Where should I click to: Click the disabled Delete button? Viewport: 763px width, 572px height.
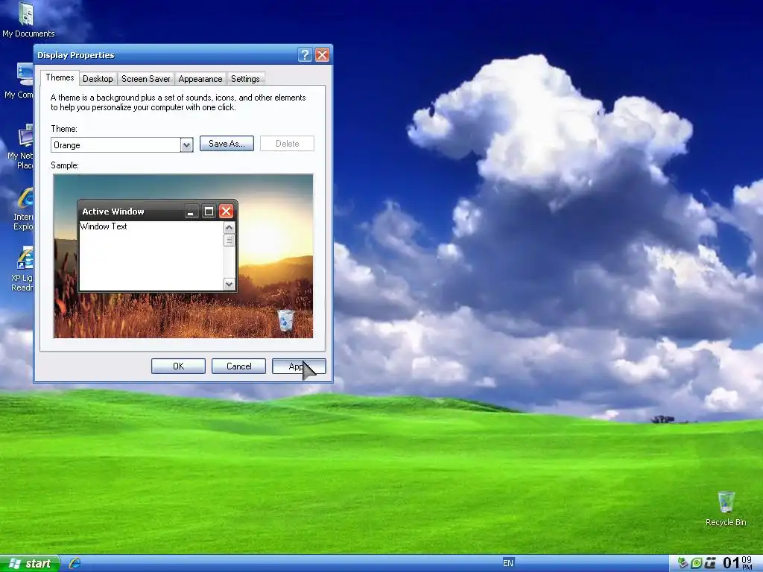(287, 144)
